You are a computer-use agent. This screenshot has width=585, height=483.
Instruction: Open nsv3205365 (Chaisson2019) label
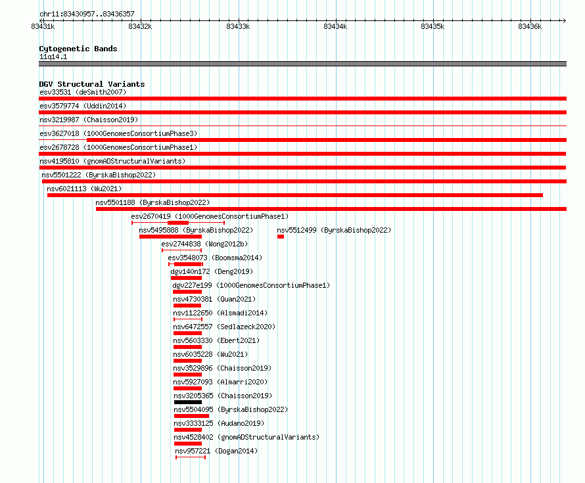tap(223, 396)
